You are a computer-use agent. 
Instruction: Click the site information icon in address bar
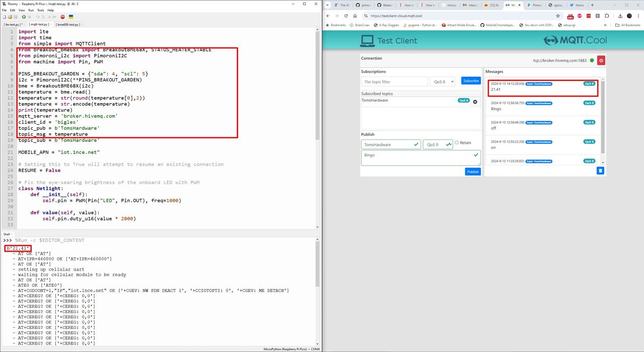[366, 16]
